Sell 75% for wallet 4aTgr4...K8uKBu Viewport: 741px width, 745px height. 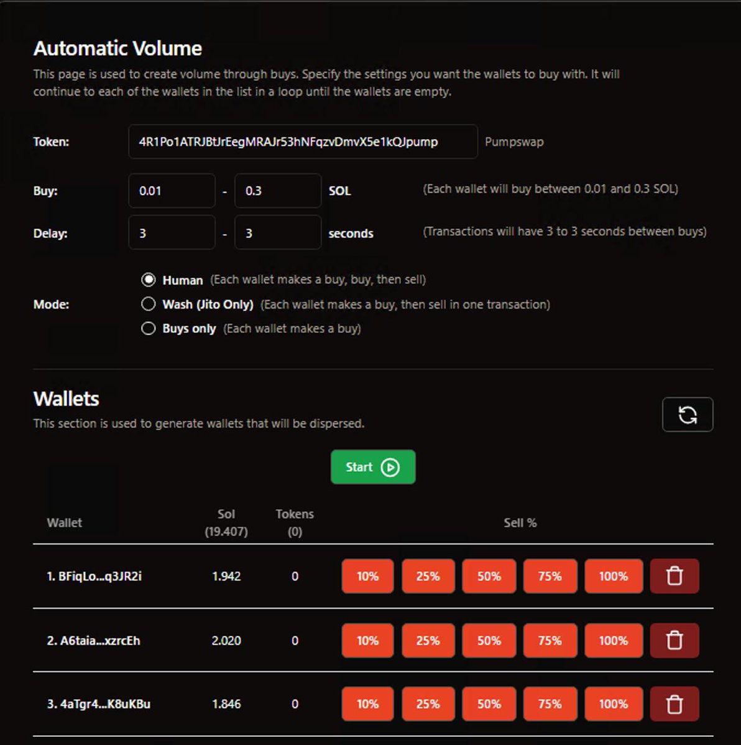pyautogui.click(x=550, y=704)
